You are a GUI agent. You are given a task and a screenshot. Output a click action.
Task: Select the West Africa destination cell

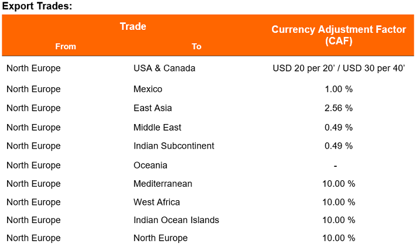pyautogui.click(x=156, y=202)
